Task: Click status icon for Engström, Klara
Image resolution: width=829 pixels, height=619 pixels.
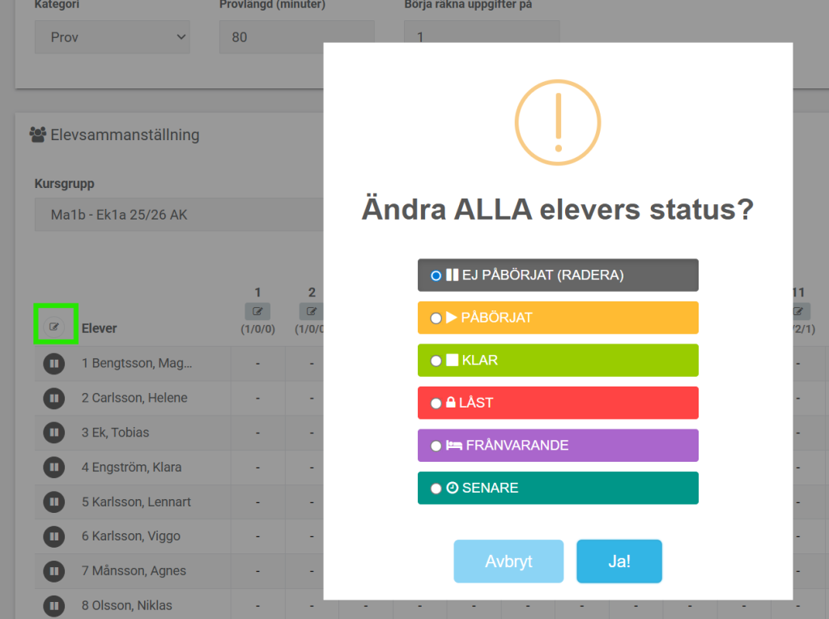Action: tap(53, 467)
